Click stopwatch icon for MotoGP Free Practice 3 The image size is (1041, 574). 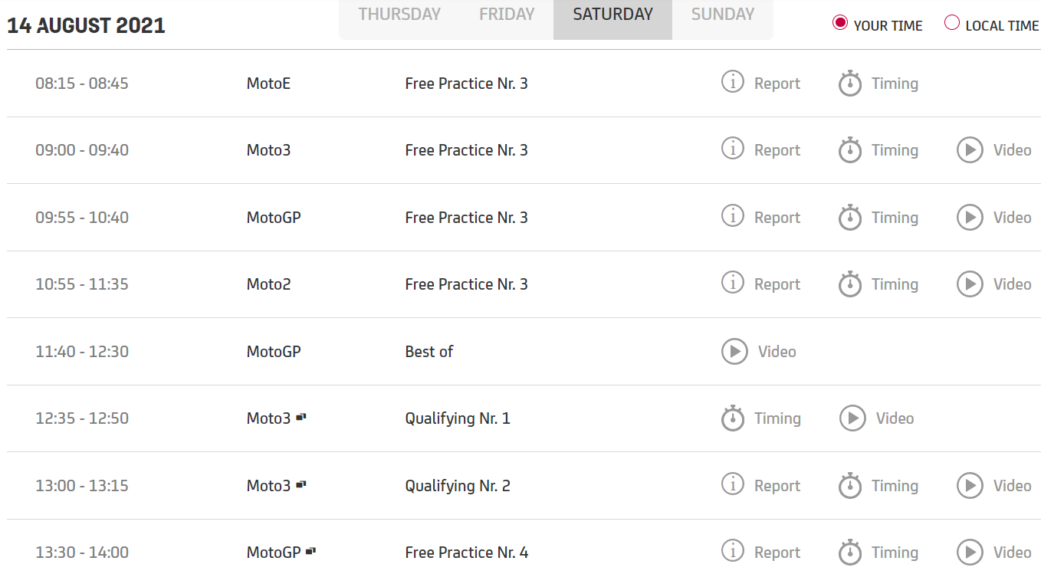[850, 218]
